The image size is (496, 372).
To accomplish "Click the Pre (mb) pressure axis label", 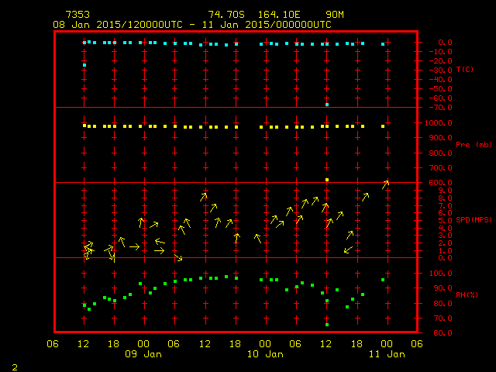I will [474, 145].
